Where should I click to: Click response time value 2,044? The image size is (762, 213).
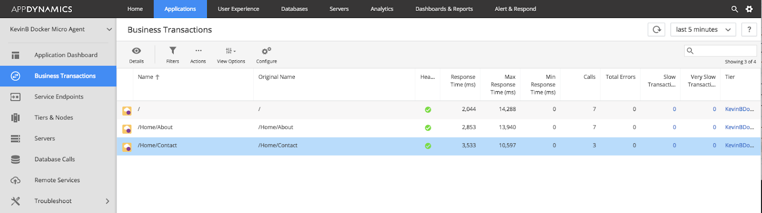click(x=469, y=109)
